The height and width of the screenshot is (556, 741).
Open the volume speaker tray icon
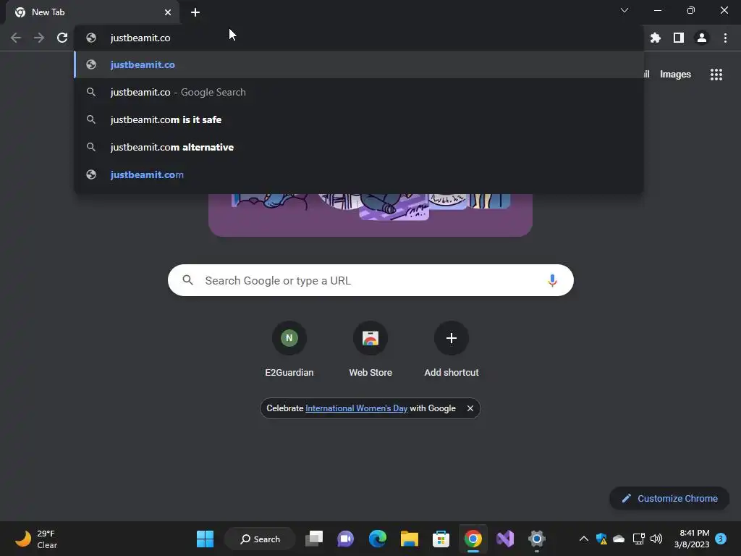656,539
